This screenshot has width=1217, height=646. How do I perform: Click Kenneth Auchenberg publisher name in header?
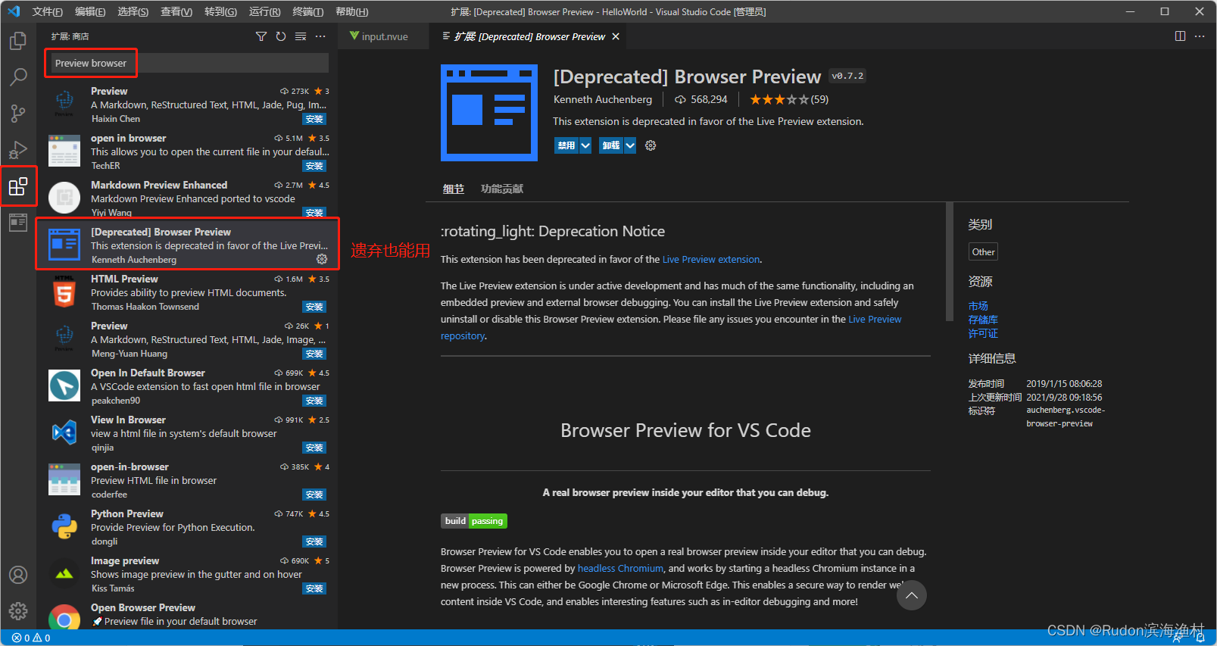click(603, 99)
